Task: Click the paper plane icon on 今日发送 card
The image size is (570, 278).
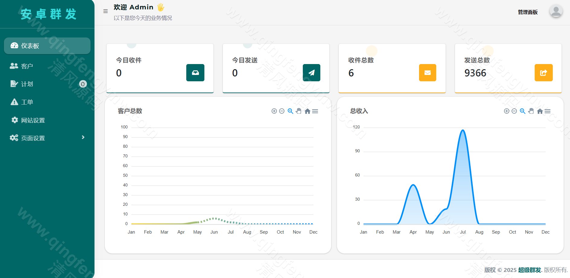Action: pos(312,73)
